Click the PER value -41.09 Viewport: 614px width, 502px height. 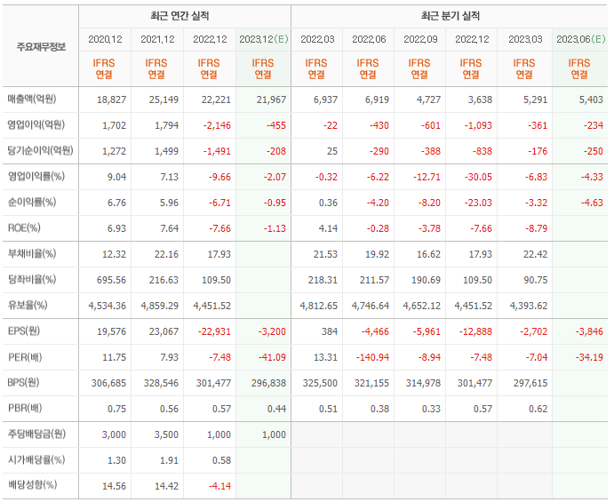272,357
